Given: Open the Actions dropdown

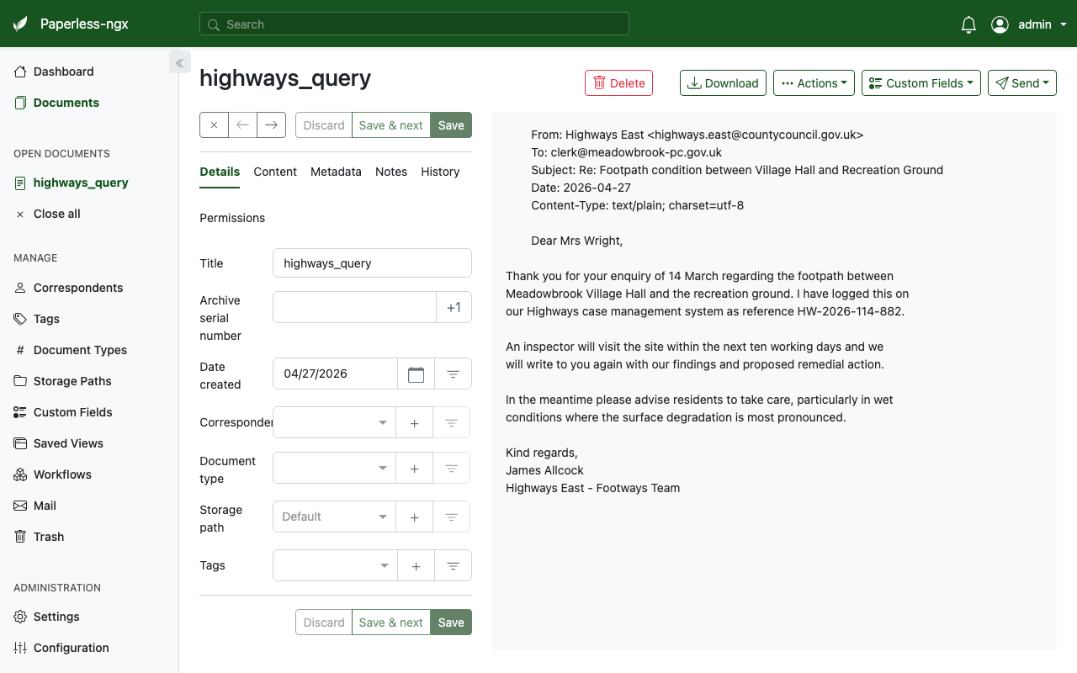Looking at the screenshot, I should (814, 82).
